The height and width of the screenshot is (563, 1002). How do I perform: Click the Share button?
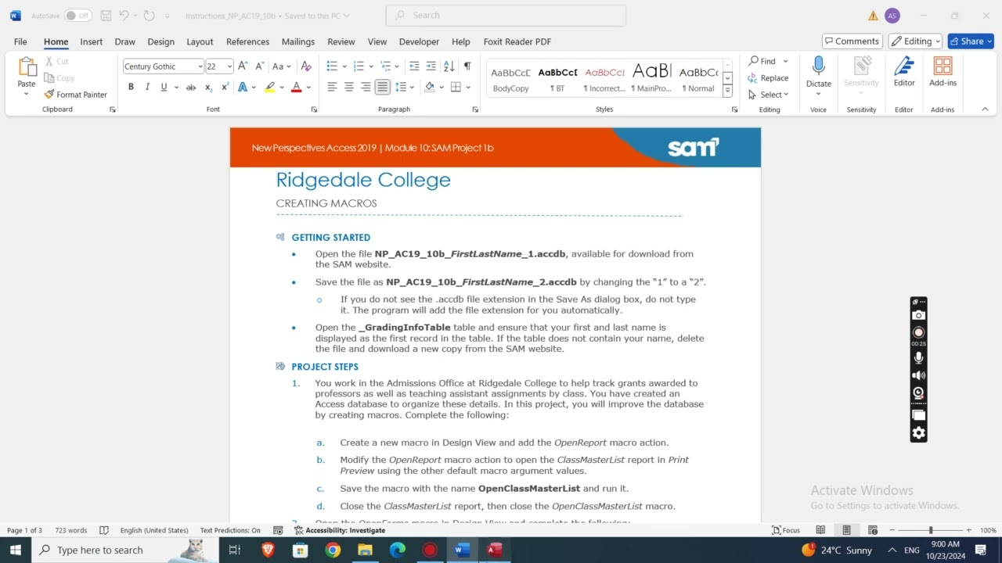971,41
